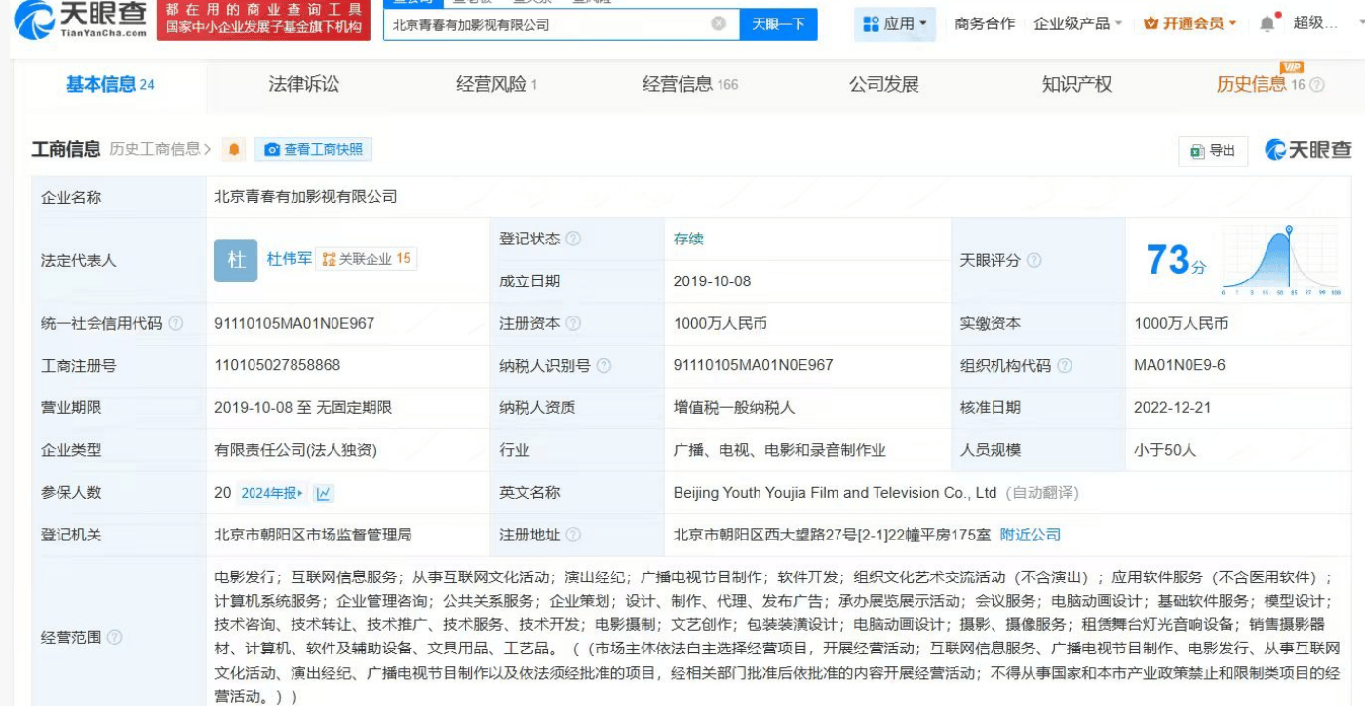This screenshot has height=706, width=1365.
Task: Click help icon beside 登记状态
Action: tap(573, 239)
